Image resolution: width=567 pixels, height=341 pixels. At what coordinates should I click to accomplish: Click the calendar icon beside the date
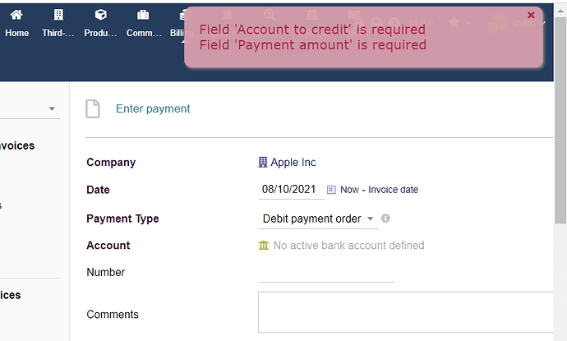point(331,190)
